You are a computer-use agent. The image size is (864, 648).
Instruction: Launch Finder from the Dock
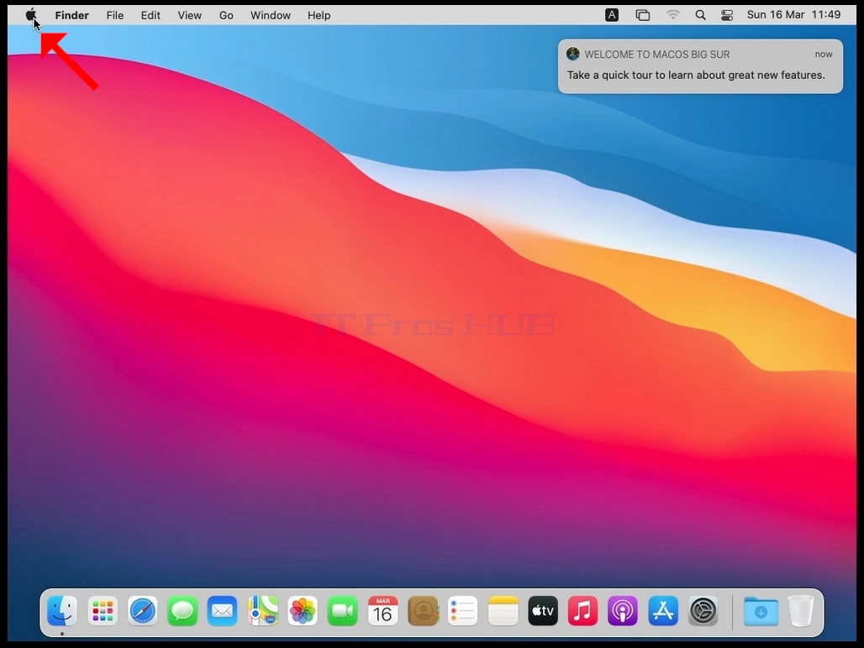pos(62,610)
